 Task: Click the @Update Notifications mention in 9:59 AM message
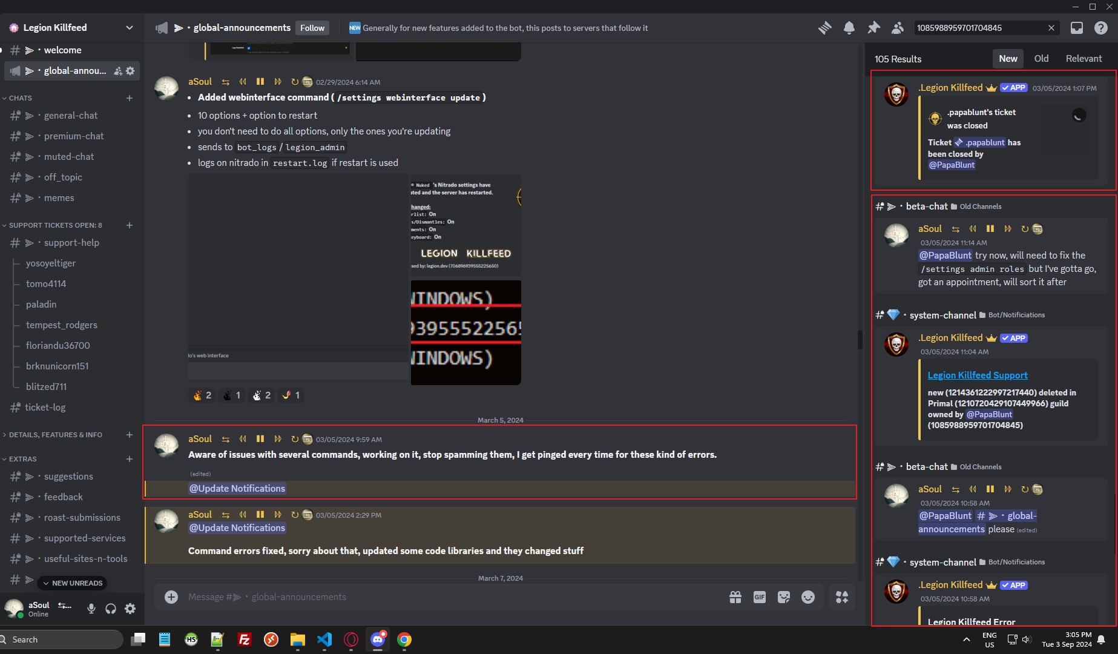pos(237,489)
